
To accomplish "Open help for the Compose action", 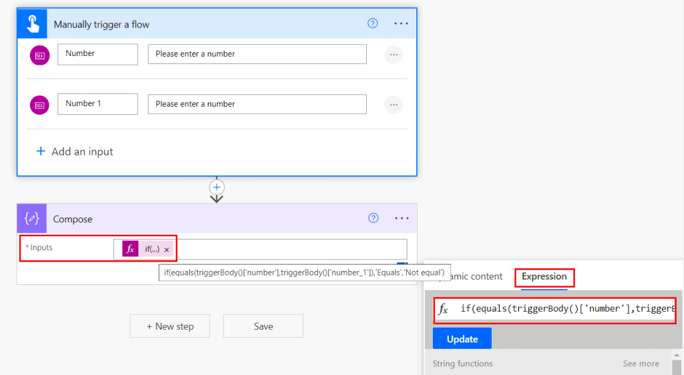I will pos(373,218).
